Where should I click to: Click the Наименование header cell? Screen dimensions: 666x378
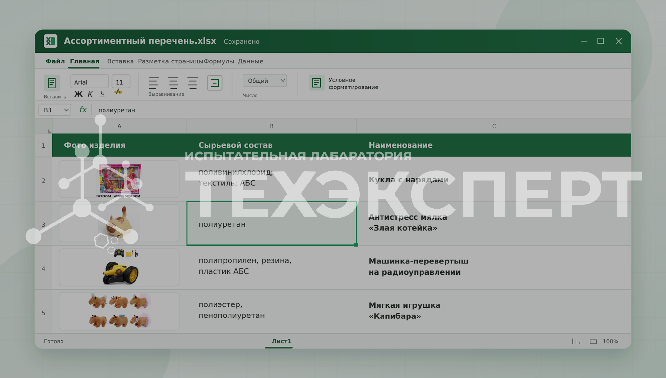(x=494, y=145)
